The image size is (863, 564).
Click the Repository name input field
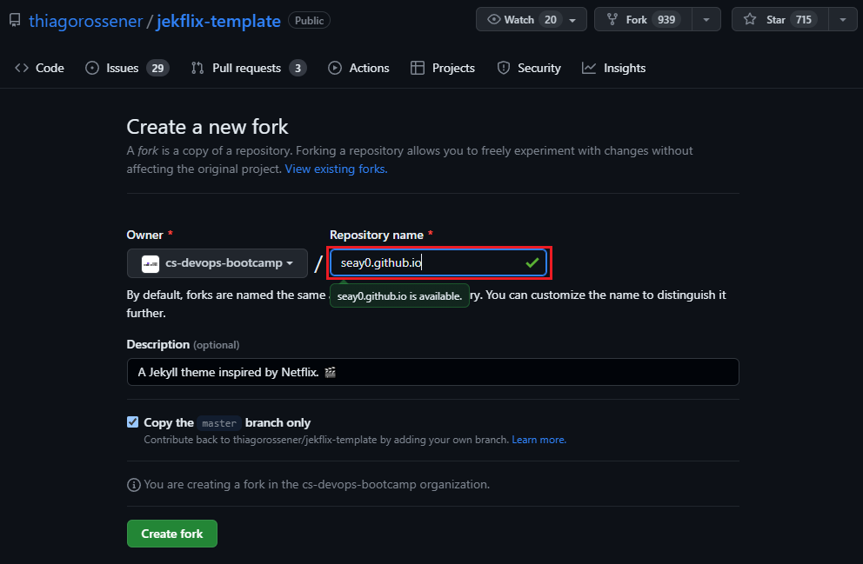pyautogui.click(x=438, y=262)
